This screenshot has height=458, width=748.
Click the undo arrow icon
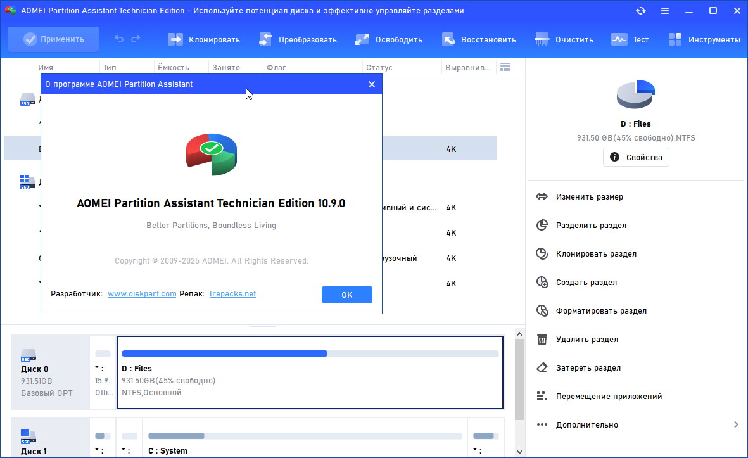click(119, 39)
